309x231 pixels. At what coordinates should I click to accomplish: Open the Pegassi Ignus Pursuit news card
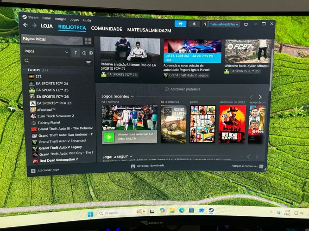click(192, 55)
